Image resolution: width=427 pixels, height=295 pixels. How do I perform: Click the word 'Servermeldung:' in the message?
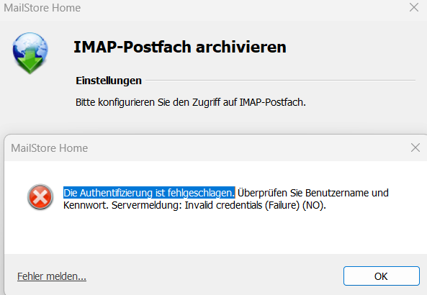point(147,205)
